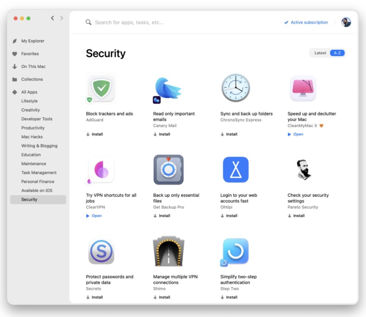The height and width of the screenshot is (317, 366).
Task: Open Collections in the sidebar
Action: pos(32,79)
